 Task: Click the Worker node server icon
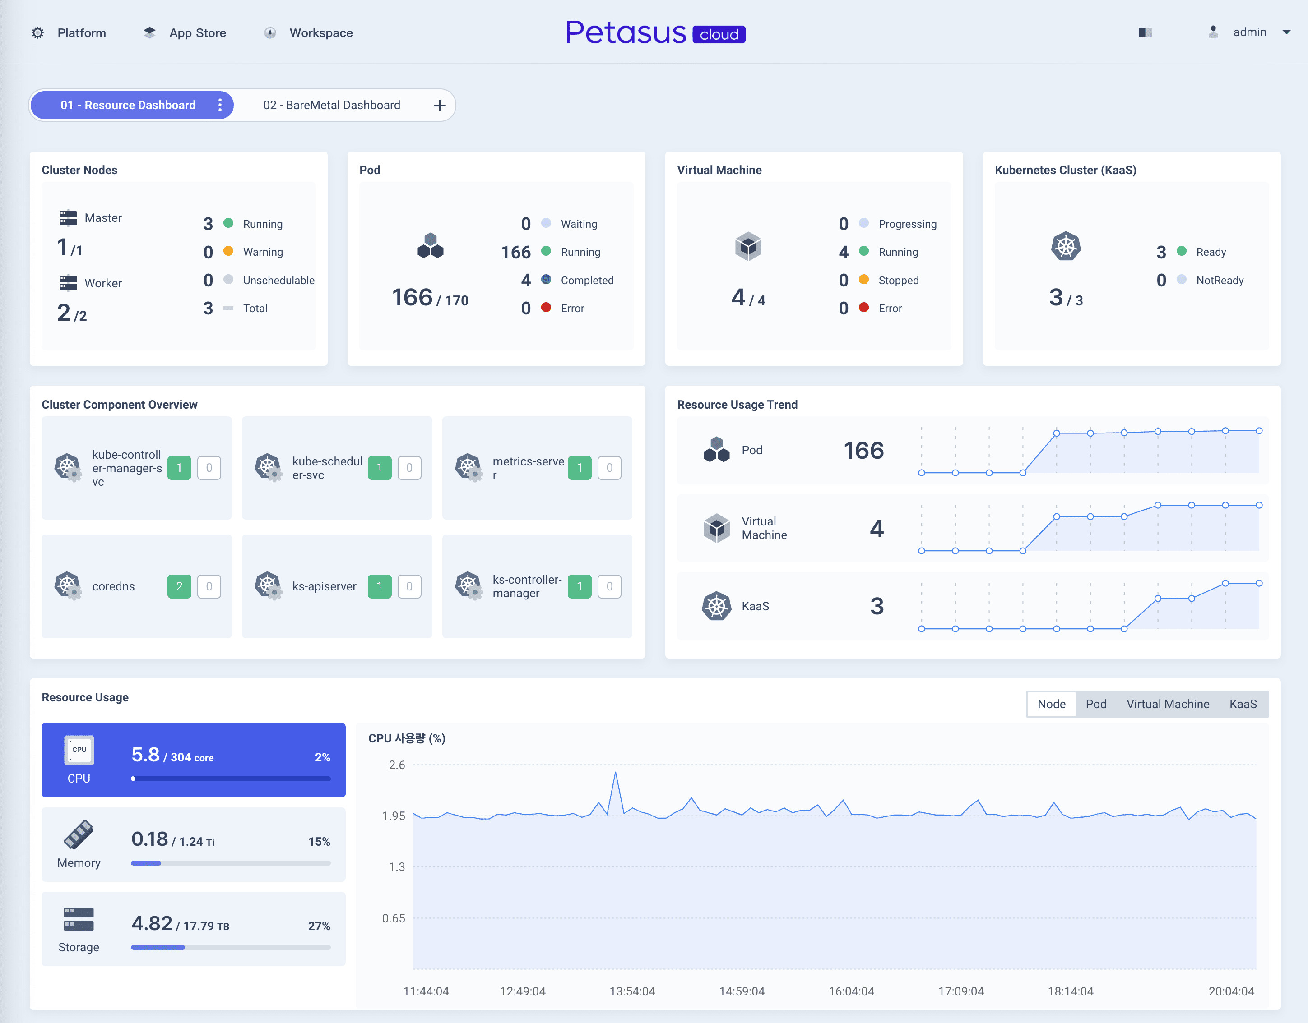point(68,283)
